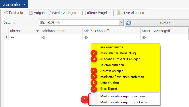Click the Uhrzeit filter cell

pyautogui.click(x=24, y=37)
